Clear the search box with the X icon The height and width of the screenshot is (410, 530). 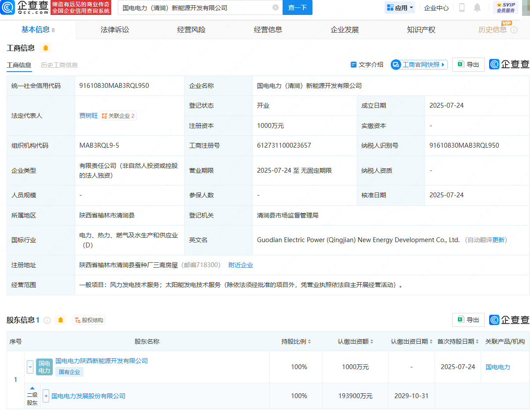coord(276,7)
